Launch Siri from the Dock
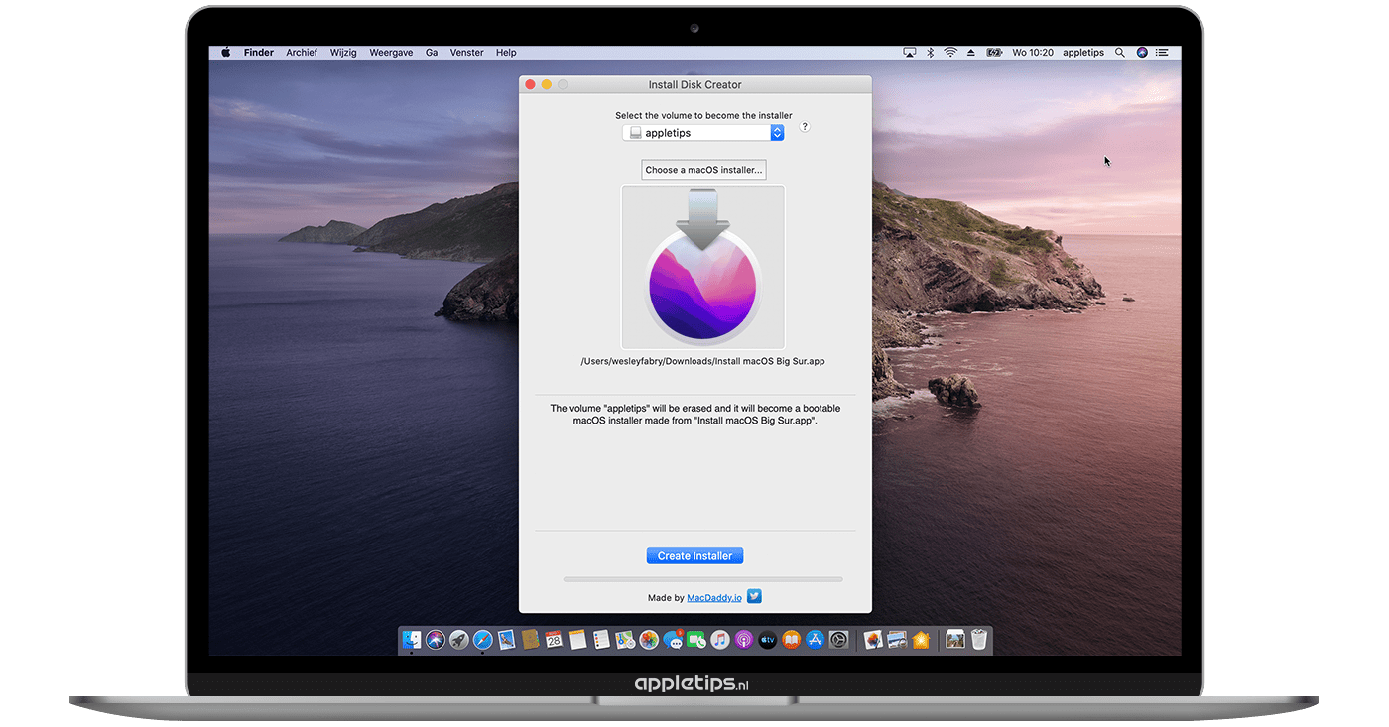1389x727 pixels. (x=436, y=640)
